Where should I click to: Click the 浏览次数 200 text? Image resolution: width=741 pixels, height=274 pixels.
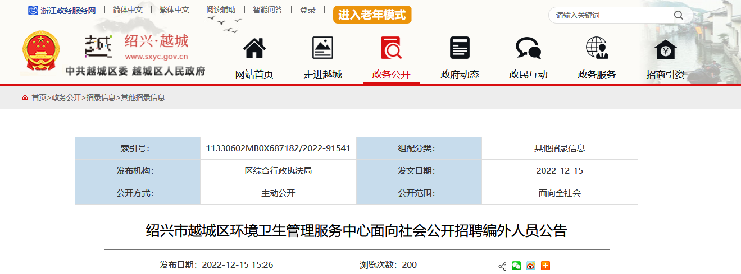(x=388, y=265)
